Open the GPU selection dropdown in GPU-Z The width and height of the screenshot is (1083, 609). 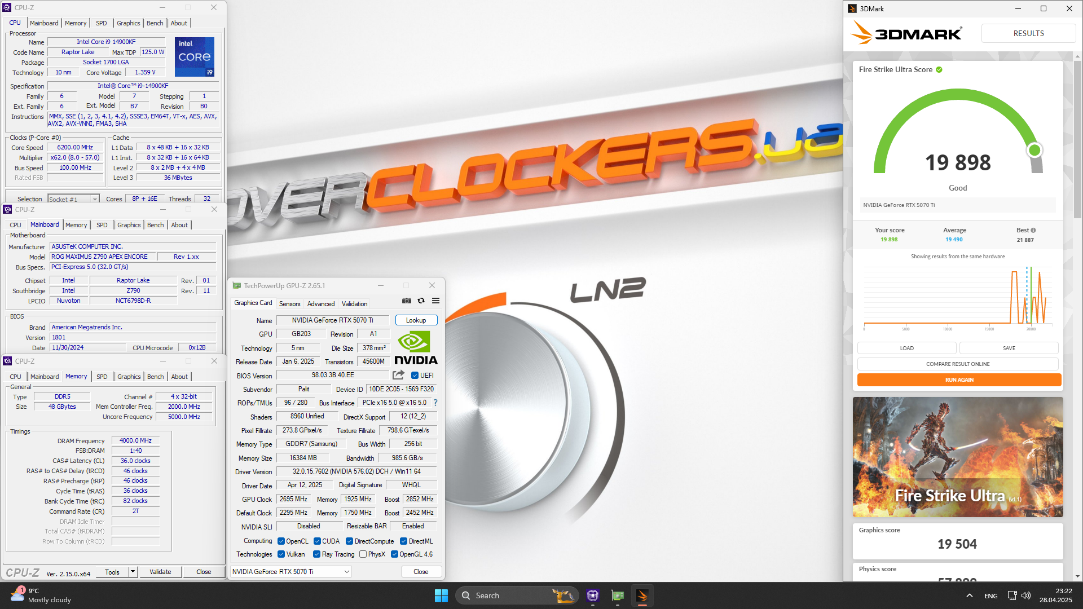coord(291,572)
